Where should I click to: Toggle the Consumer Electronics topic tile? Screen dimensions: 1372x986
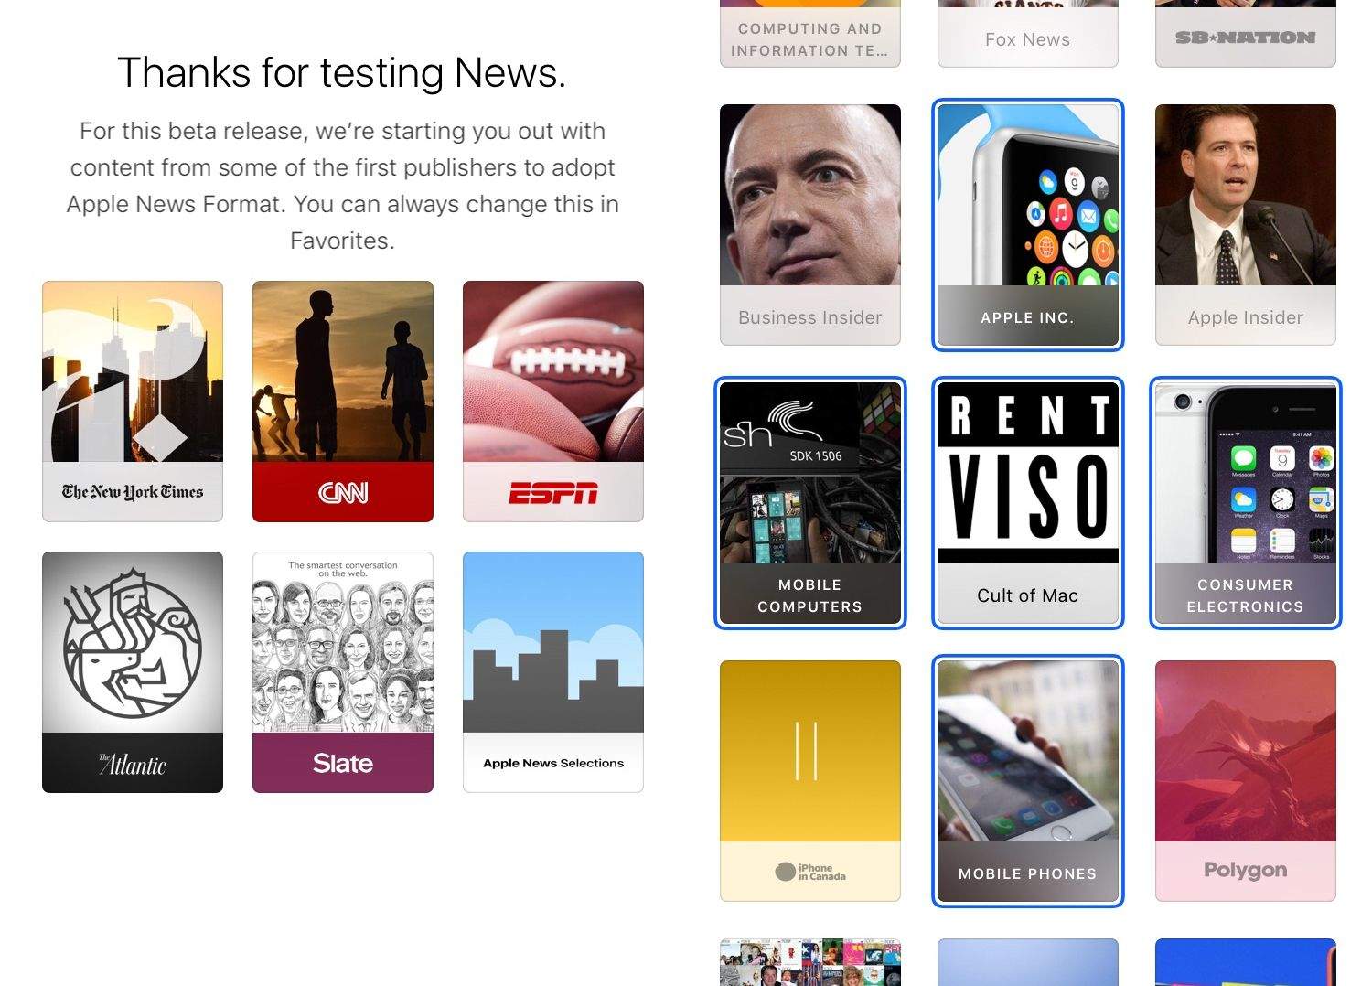tap(1246, 503)
